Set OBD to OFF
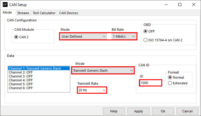The image size is (201, 116). coord(145,31)
